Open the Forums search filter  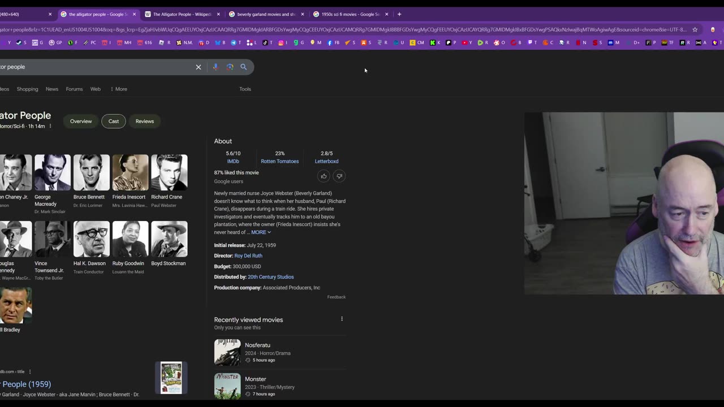tap(74, 89)
